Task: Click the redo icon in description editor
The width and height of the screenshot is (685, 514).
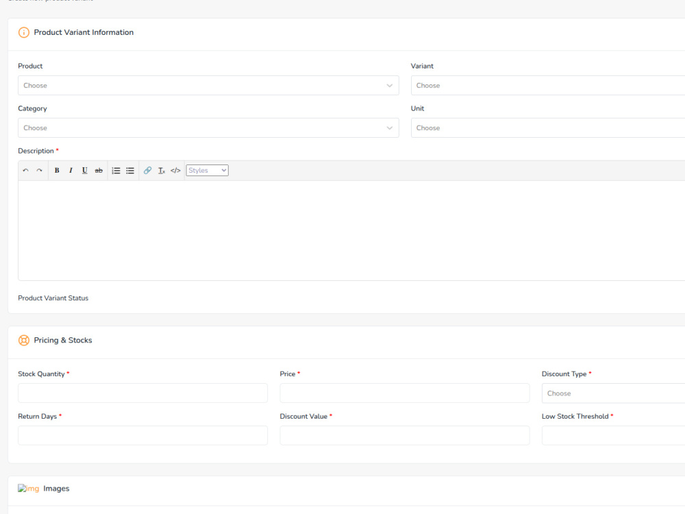Action: click(x=39, y=171)
